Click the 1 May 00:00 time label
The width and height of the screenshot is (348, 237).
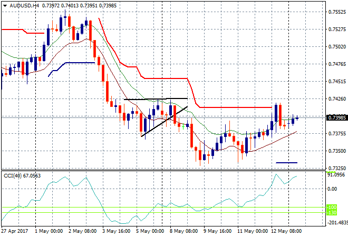(49, 231)
